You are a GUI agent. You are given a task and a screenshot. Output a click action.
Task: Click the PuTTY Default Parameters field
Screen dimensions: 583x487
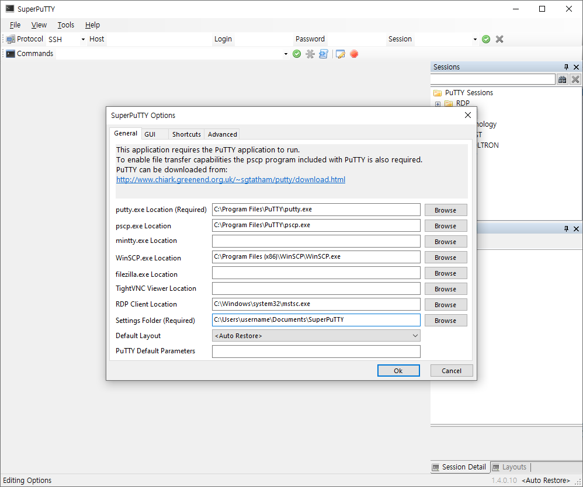click(x=316, y=352)
